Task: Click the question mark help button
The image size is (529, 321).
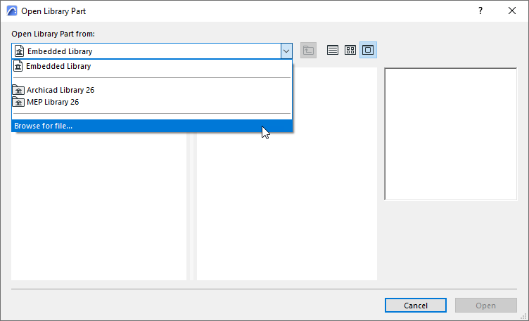Action: (480, 11)
